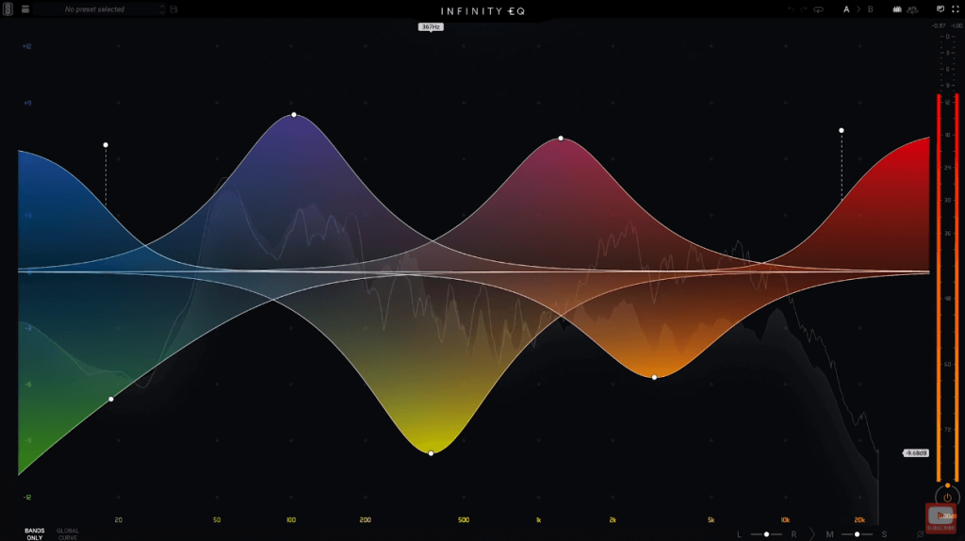Select the B comparison state
Viewport: 965px width, 541px height.
(x=870, y=9)
